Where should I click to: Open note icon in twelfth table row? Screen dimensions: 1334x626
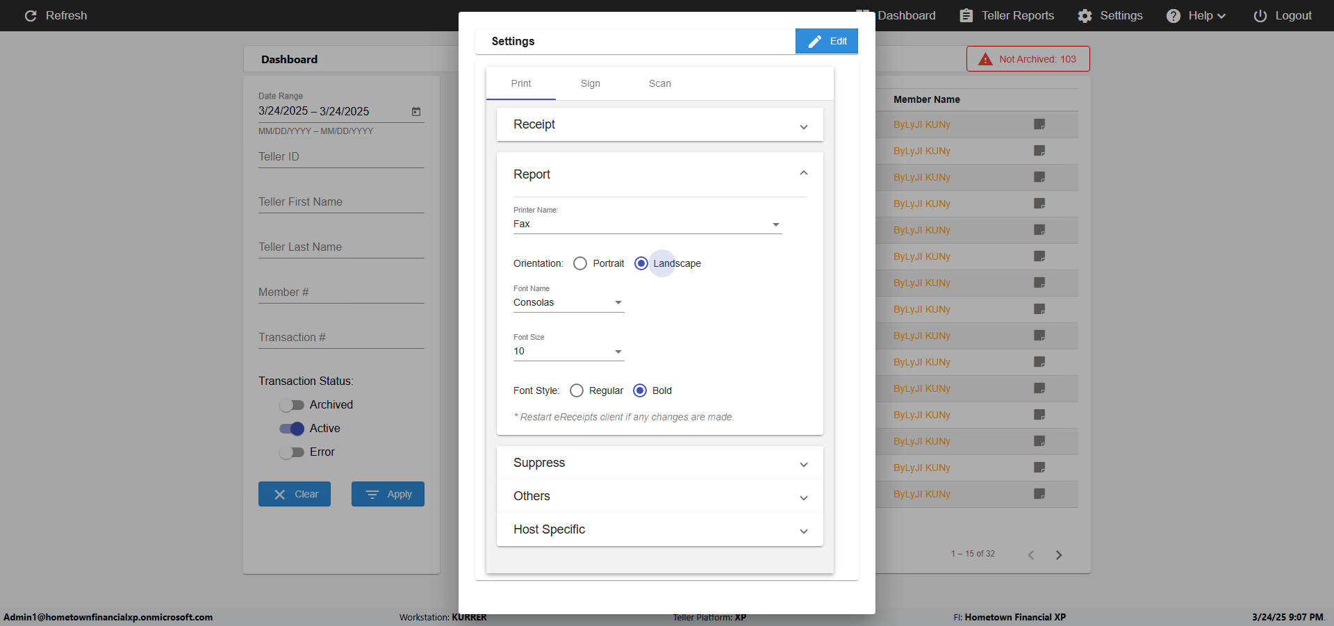point(1039,415)
